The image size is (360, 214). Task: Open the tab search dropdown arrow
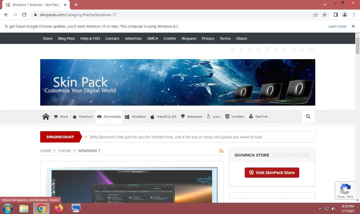325,5
